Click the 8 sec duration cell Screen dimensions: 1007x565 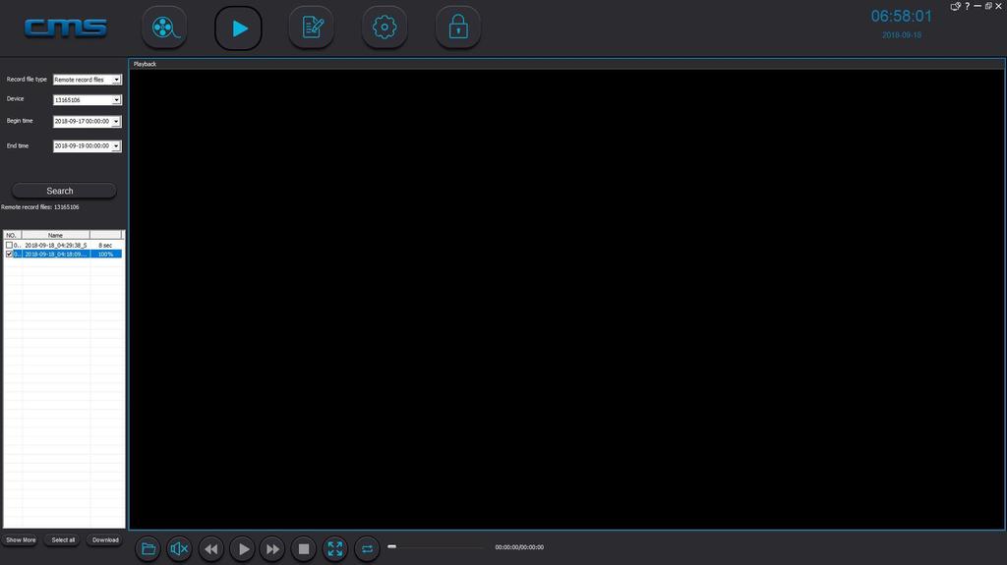click(x=105, y=246)
